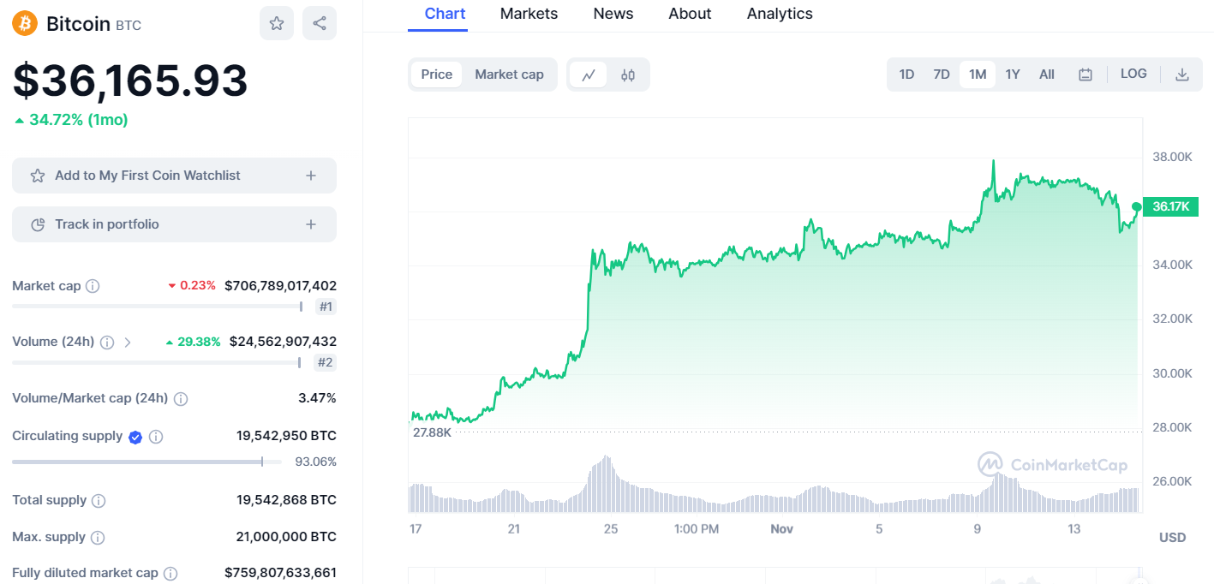Click the 93.06% supply percentage
The height and width of the screenshot is (584, 1214).
pyautogui.click(x=315, y=462)
